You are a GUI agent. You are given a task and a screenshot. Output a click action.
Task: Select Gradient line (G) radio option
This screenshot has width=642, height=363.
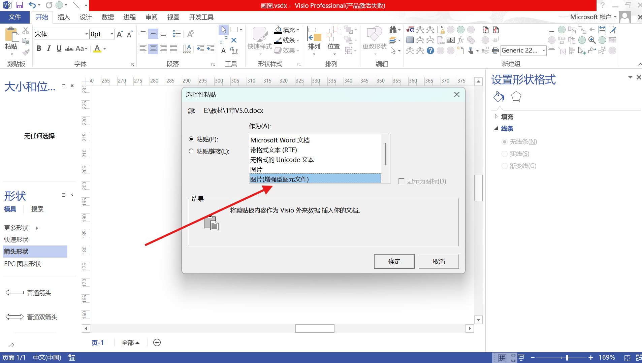click(505, 166)
